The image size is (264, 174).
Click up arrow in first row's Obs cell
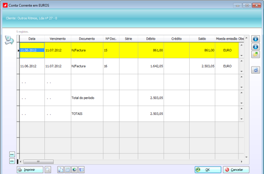[242, 45]
